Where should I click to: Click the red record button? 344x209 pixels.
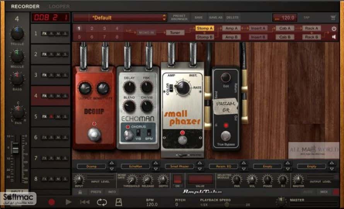tap(51, 202)
